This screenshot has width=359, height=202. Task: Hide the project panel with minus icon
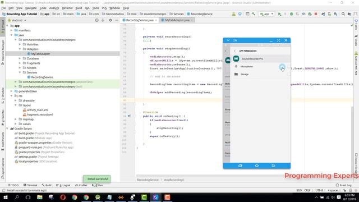[117, 20]
